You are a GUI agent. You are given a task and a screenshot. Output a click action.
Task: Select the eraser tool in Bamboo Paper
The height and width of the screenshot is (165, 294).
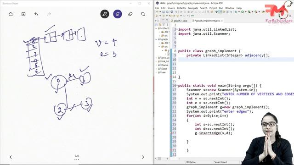pyautogui.click(x=130, y=14)
